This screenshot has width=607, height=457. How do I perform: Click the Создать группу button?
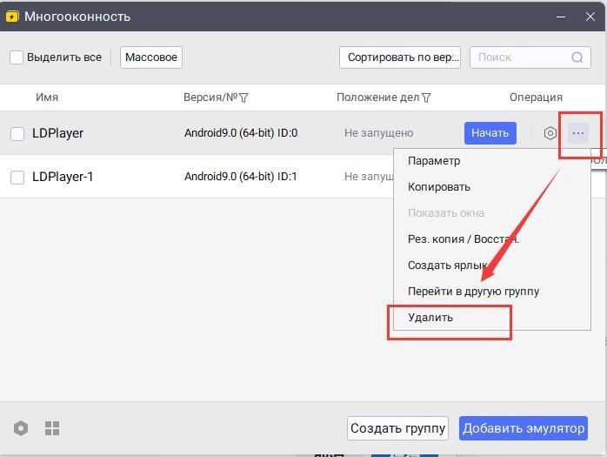coord(397,428)
